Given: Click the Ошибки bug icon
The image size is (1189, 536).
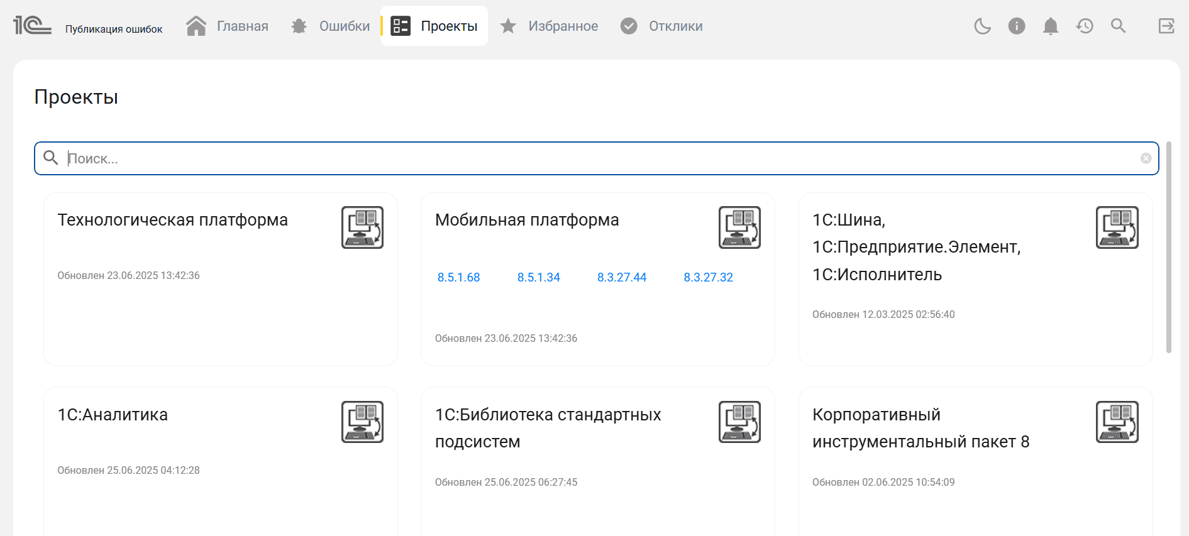Looking at the screenshot, I should coord(299,26).
